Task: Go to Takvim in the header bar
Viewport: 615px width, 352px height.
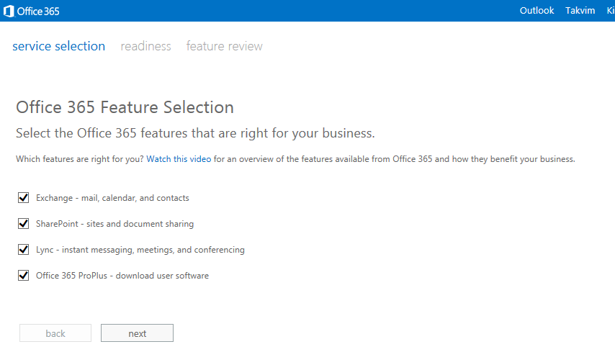Action: (x=580, y=11)
